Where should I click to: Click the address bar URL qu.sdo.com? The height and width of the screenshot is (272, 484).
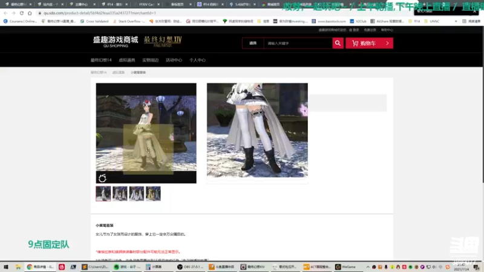coord(99,13)
